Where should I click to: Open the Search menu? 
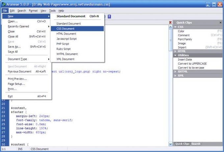pyautogui.click(x=22, y=11)
